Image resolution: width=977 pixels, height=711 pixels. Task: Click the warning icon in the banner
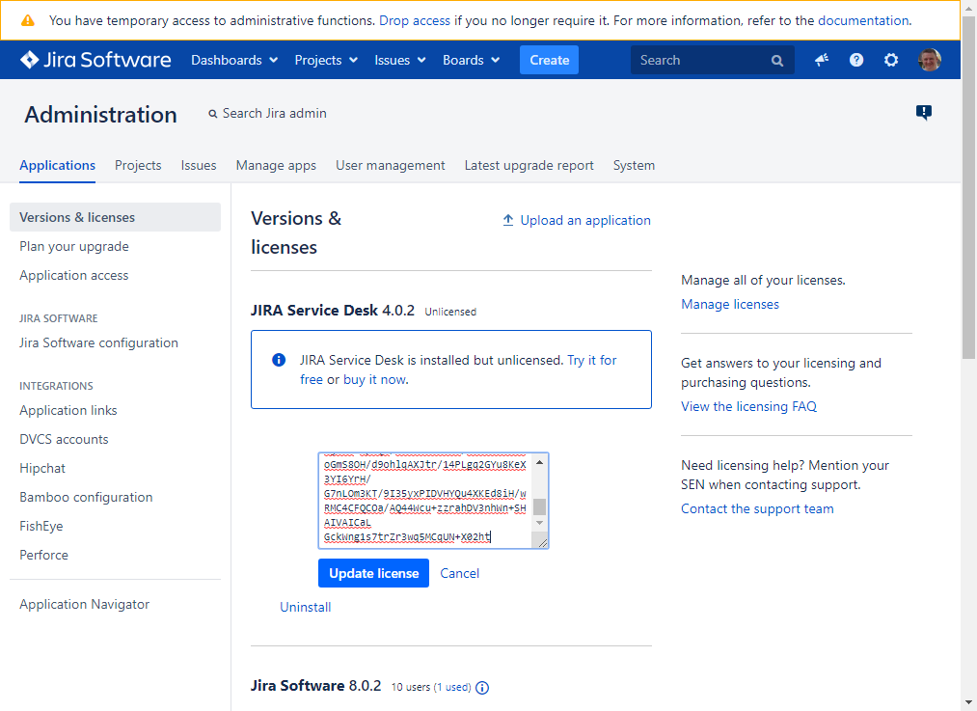28,20
